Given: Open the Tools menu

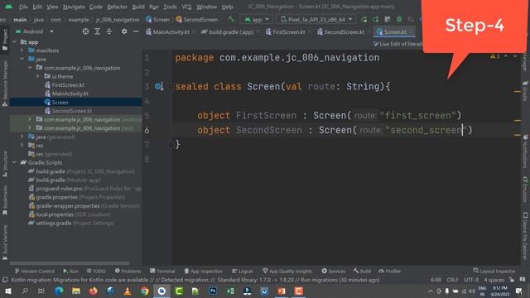Looking at the screenshot, I should pos(170,7).
